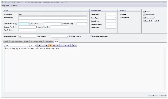Open the Arial font name dropdown
The width and height of the screenshot is (168, 99).
(28, 45)
